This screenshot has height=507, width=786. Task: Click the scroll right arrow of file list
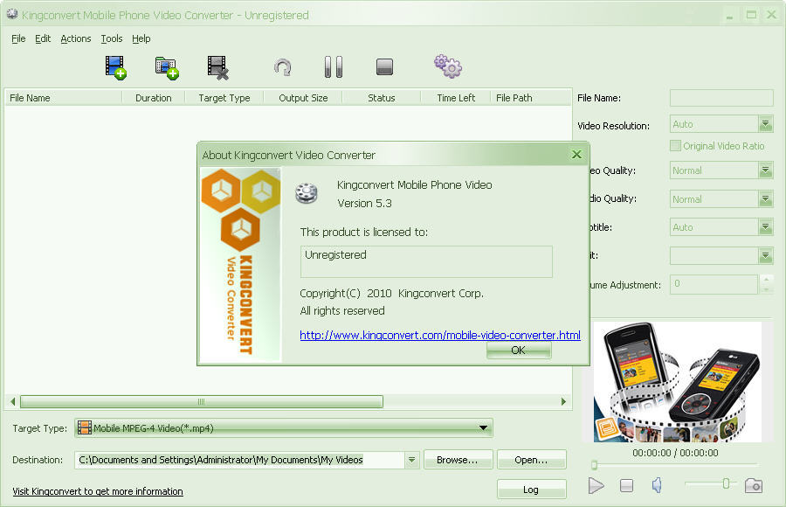[x=563, y=401]
